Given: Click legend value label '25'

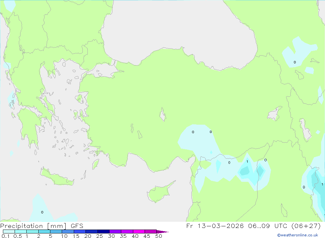Looking at the screenshot, I should (99, 236).
